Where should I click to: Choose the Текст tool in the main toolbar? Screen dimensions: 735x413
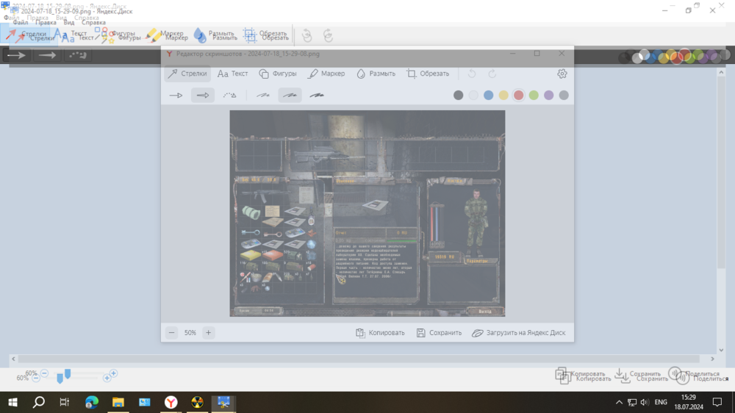[x=72, y=35]
